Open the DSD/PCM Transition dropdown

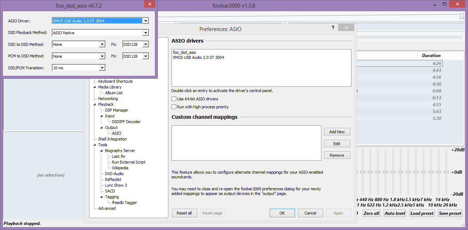tap(102, 68)
